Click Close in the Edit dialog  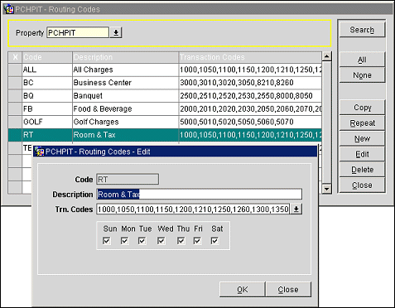(288, 290)
